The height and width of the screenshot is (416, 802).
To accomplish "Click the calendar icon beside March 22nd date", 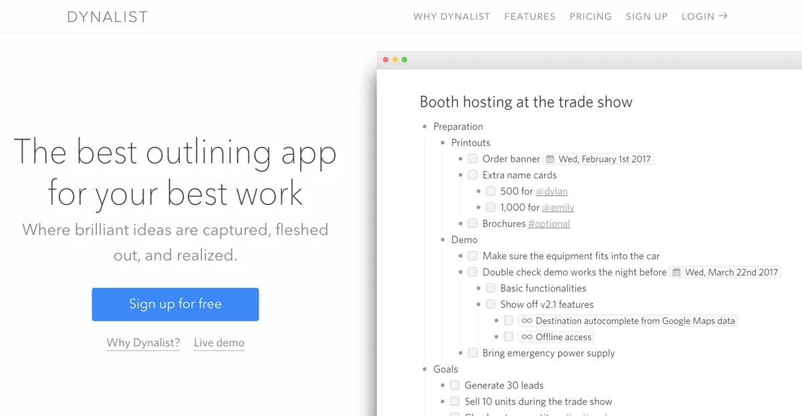I will pos(676,272).
